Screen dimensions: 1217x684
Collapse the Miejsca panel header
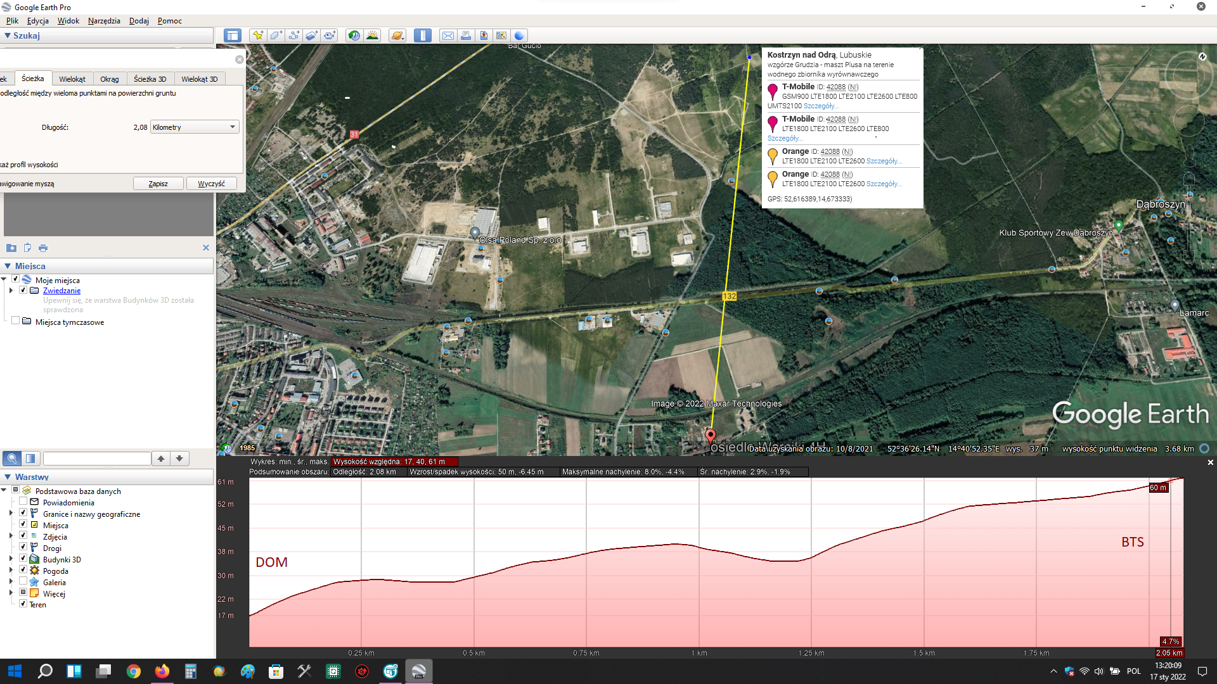click(x=7, y=266)
